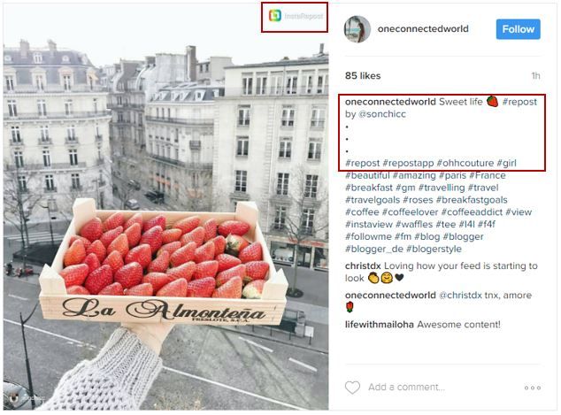Open oneconnectedworld username in header
561x415 pixels.
pyautogui.click(x=423, y=29)
